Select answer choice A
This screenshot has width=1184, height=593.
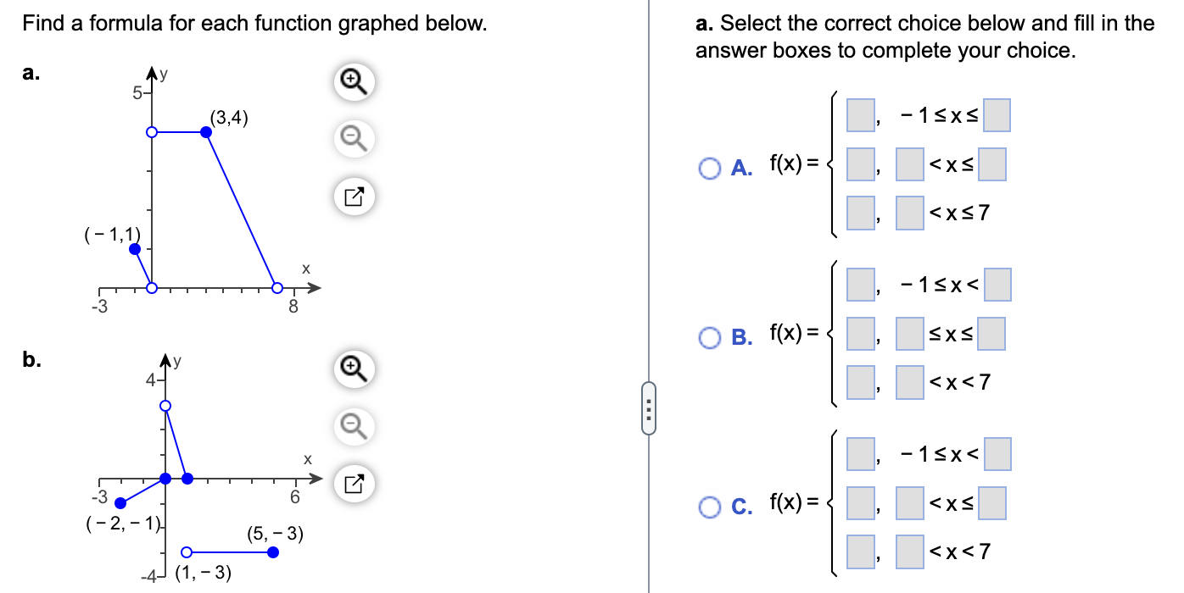click(x=710, y=164)
